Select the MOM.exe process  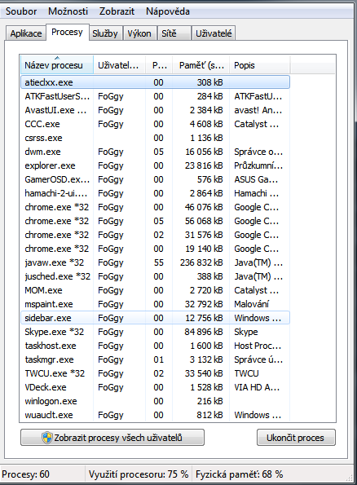click(x=155, y=290)
